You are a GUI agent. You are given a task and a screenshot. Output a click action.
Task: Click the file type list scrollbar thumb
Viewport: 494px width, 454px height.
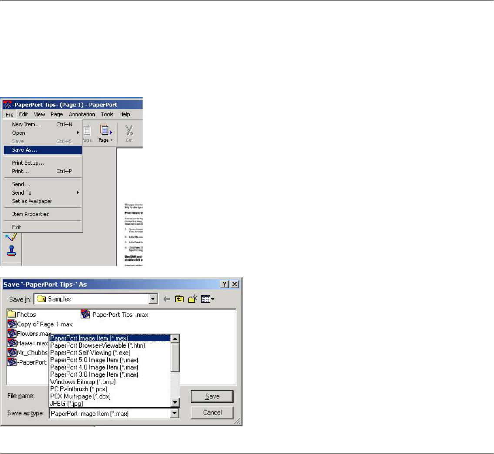click(175, 357)
